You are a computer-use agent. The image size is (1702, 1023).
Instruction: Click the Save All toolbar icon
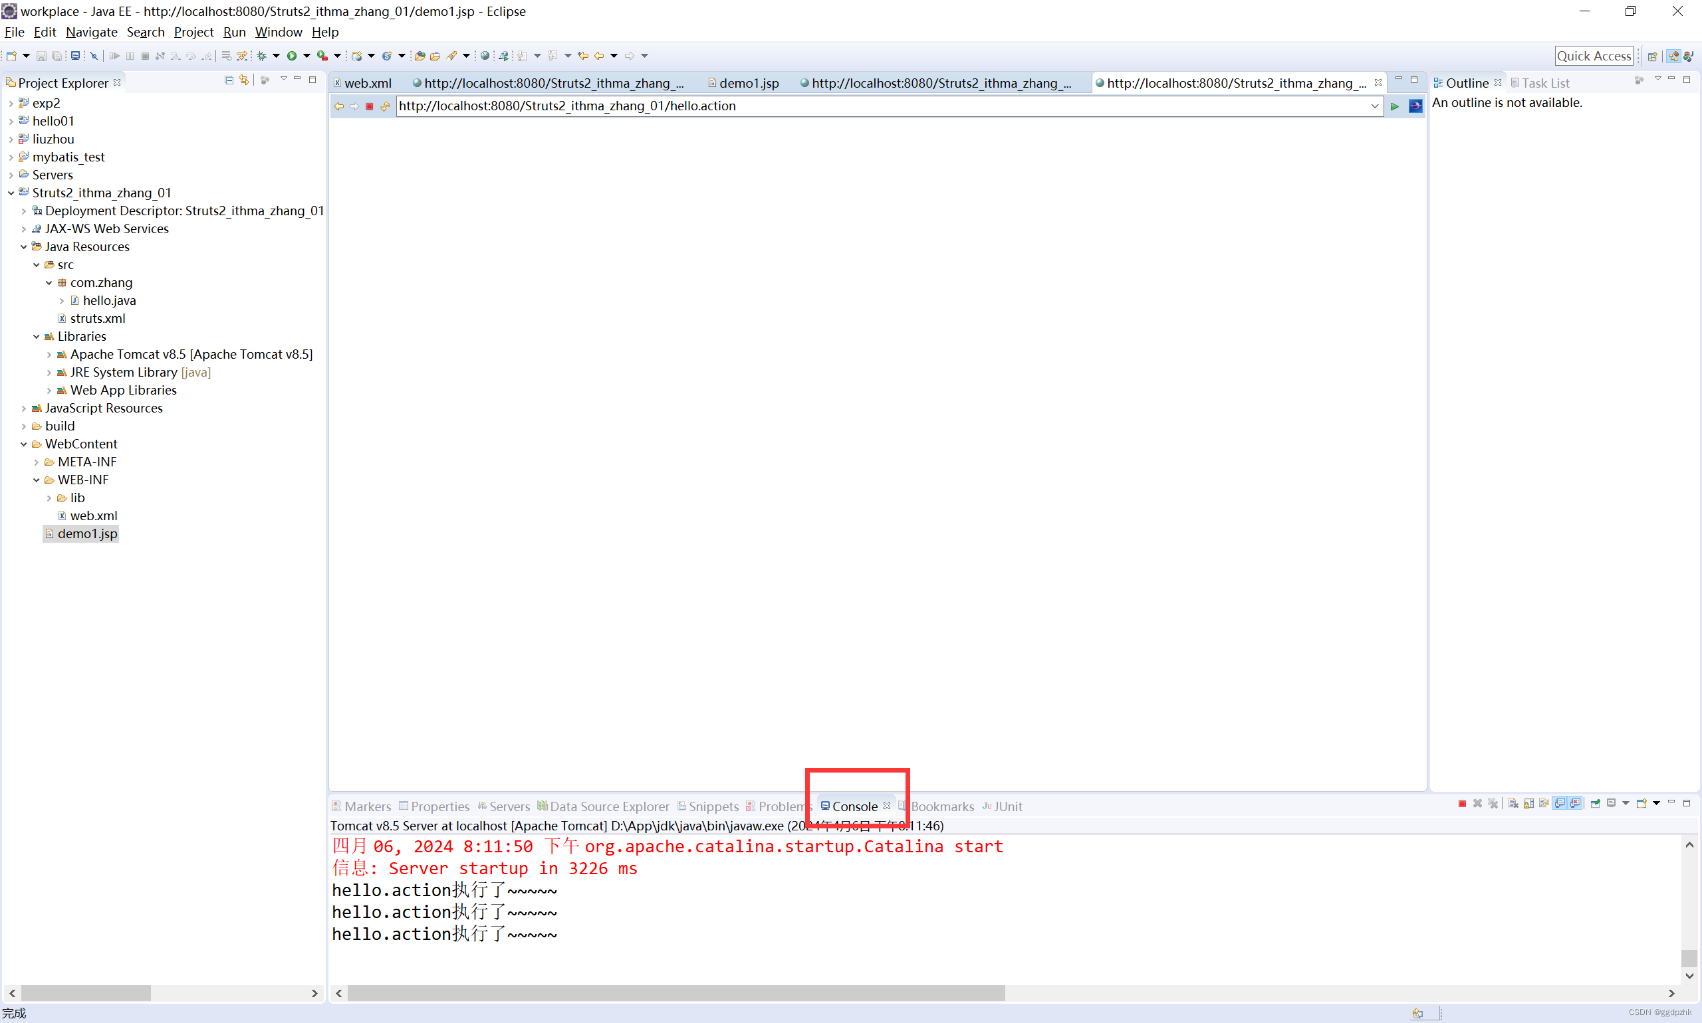[57, 56]
